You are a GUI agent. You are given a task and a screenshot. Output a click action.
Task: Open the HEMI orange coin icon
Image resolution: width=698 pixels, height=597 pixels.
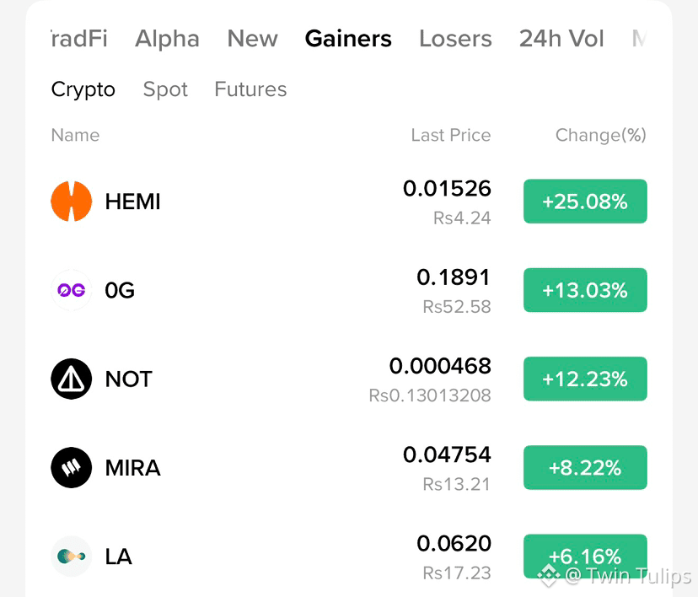point(71,202)
